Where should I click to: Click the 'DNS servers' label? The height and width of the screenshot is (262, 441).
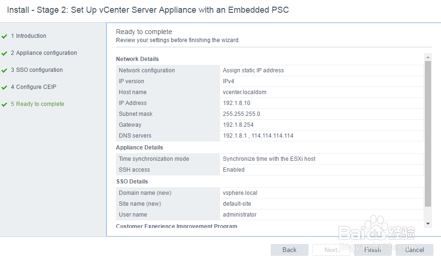tap(135, 136)
